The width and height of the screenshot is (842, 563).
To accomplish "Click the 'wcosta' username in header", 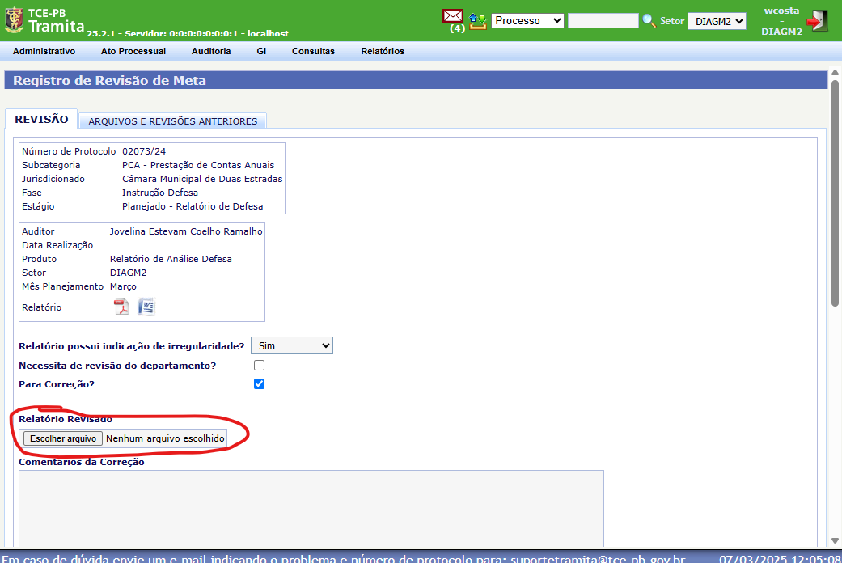I will click(781, 11).
